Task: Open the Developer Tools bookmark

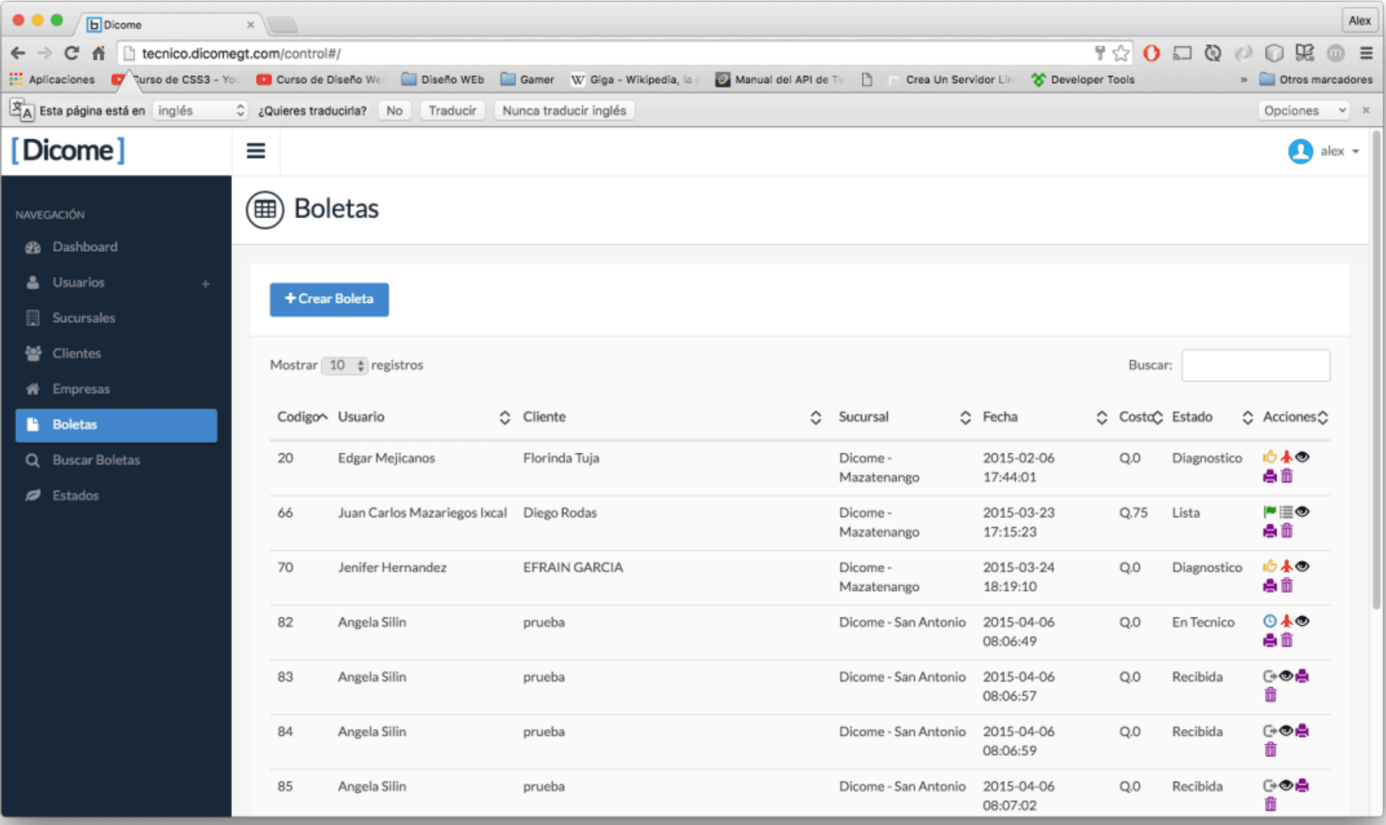Action: pos(1083,79)
